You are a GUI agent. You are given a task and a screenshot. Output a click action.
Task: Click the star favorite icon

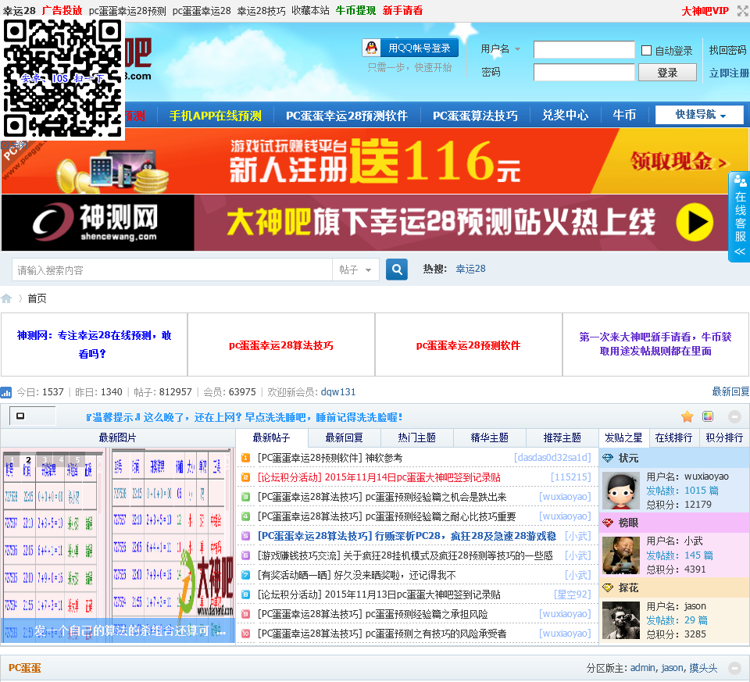coord(687,416)
